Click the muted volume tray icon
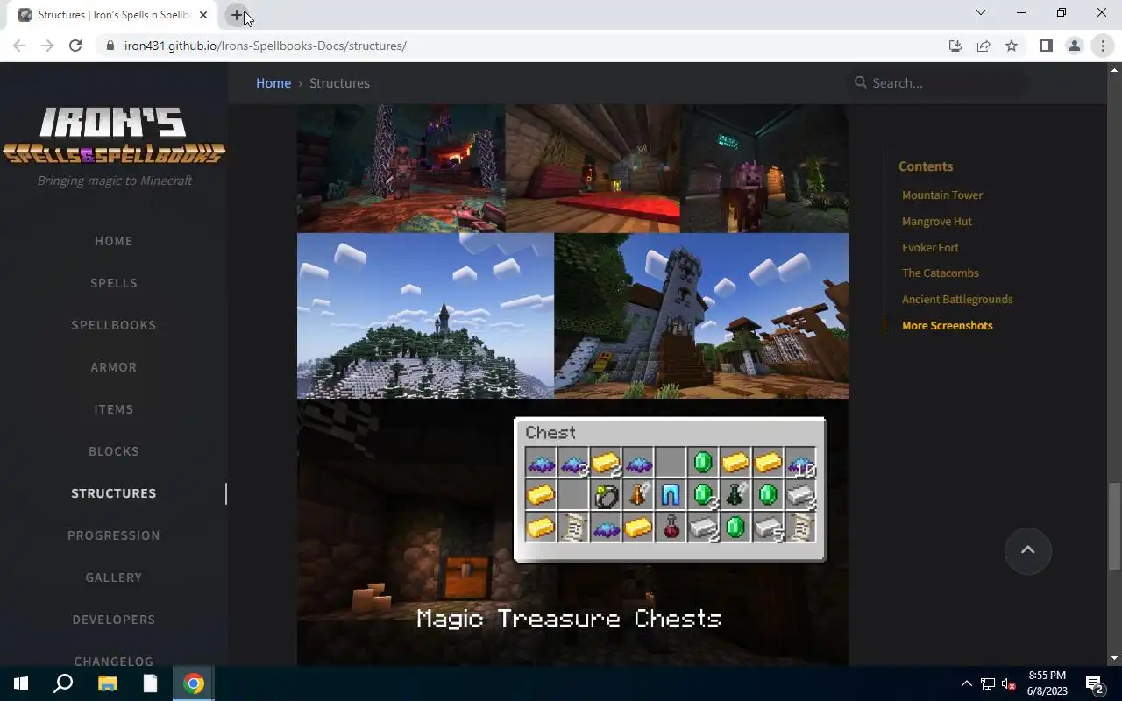 point(1009,683)
